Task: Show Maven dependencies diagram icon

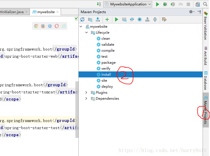Action: (x=147, y=20)
